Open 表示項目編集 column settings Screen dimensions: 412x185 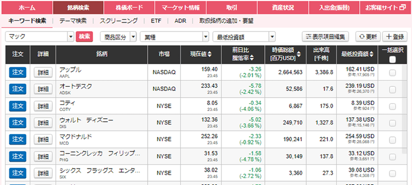tap(325, 37)
